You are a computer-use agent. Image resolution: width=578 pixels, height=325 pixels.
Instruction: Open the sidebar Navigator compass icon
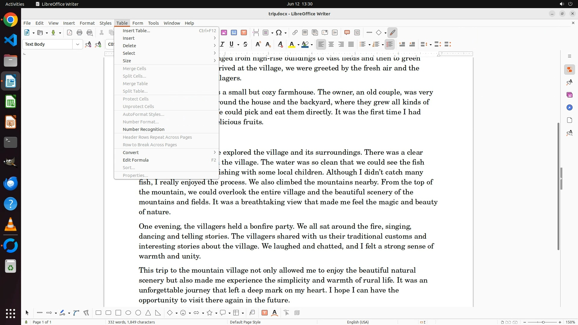click(x=569, y=107)
